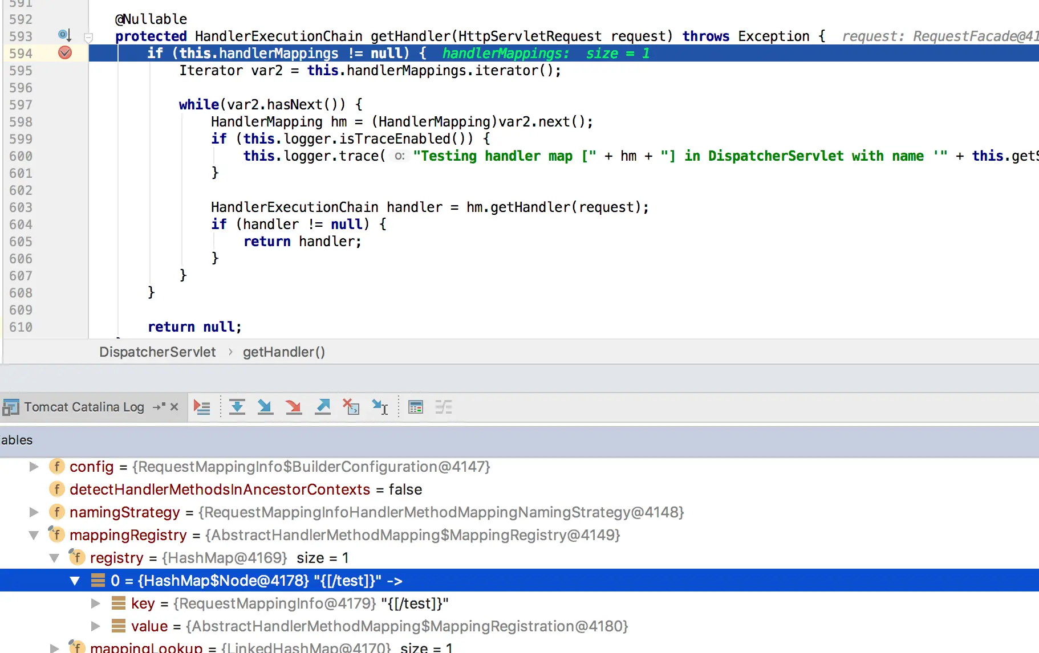Close the Tomcat Catalina Log tab

tap(174, 407)
